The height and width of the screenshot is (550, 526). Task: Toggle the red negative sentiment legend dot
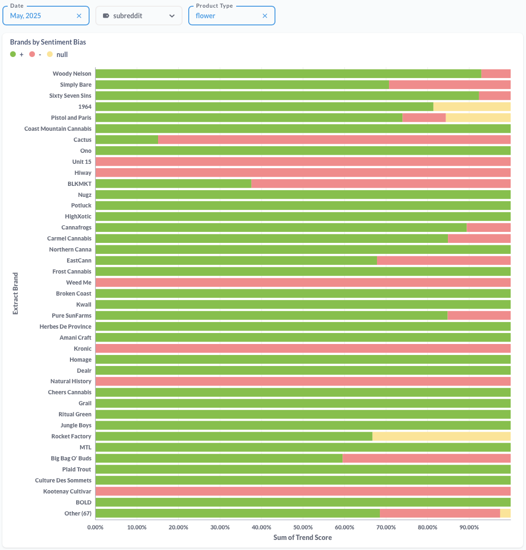pyautogui.click(x=32, y=54)
